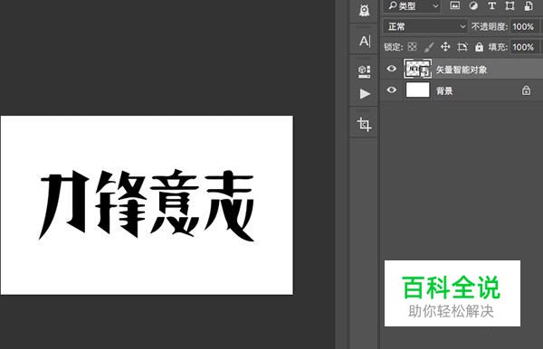
Task: Toggle lock all padlock icon
Action: [479, 47]
